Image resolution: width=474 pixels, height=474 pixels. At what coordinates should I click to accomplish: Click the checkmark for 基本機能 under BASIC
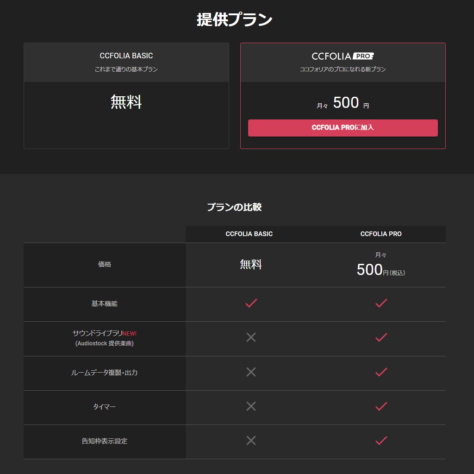251,303
